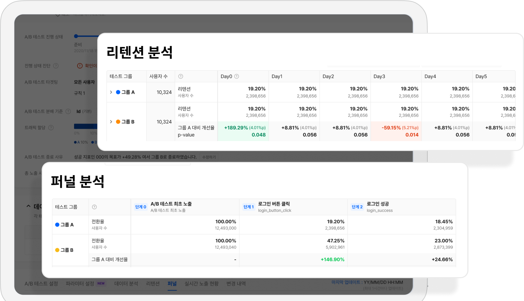Click the 수정하기 button
This screenshot has height=301, width=524.
click(x=209, y=157)
